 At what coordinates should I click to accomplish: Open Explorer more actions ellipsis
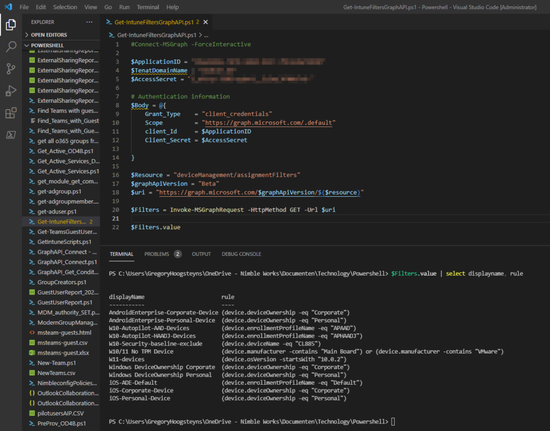pyautogui.click(x=90, y=22)
